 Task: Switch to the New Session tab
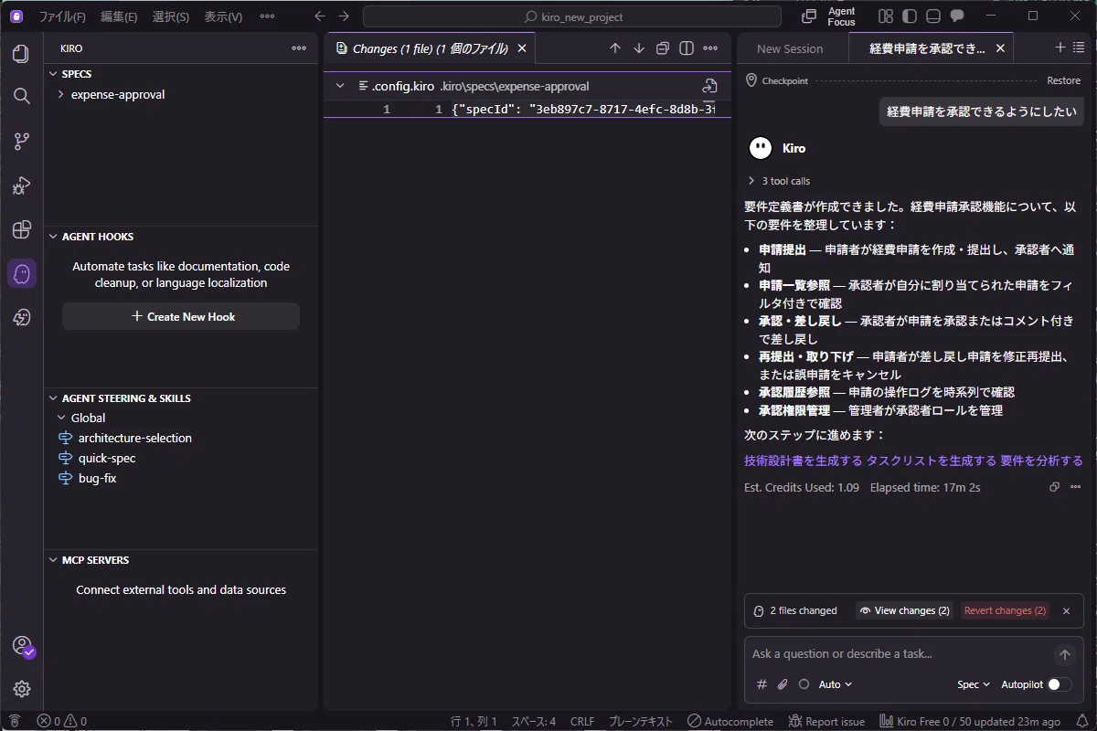[790, 48]
